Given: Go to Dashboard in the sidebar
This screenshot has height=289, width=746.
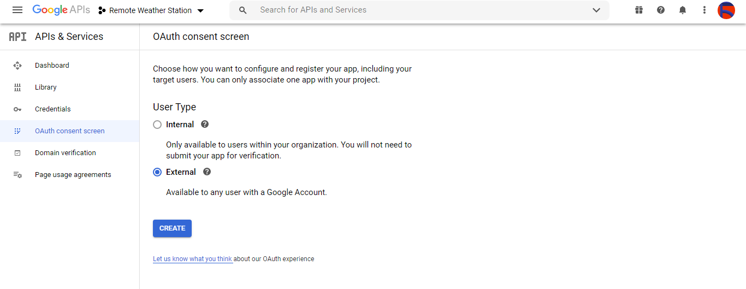Looking at the screenshot, I should point(52,66).
